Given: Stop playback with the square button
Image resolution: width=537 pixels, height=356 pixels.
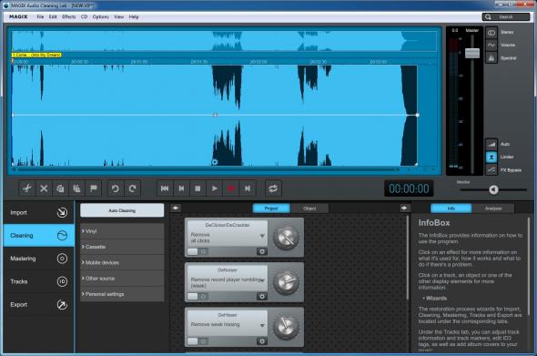Looking at the screenshot, I should coord(198,188).
